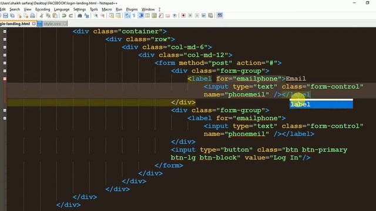Screen dimensions: 376x211
Task: Collapse the div class="container" fold marker
Action: click(x=5, y=31)
